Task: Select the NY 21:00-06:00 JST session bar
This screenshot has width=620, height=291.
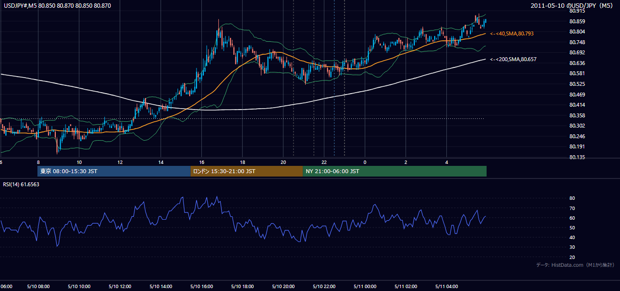Action: click(395, 171)
